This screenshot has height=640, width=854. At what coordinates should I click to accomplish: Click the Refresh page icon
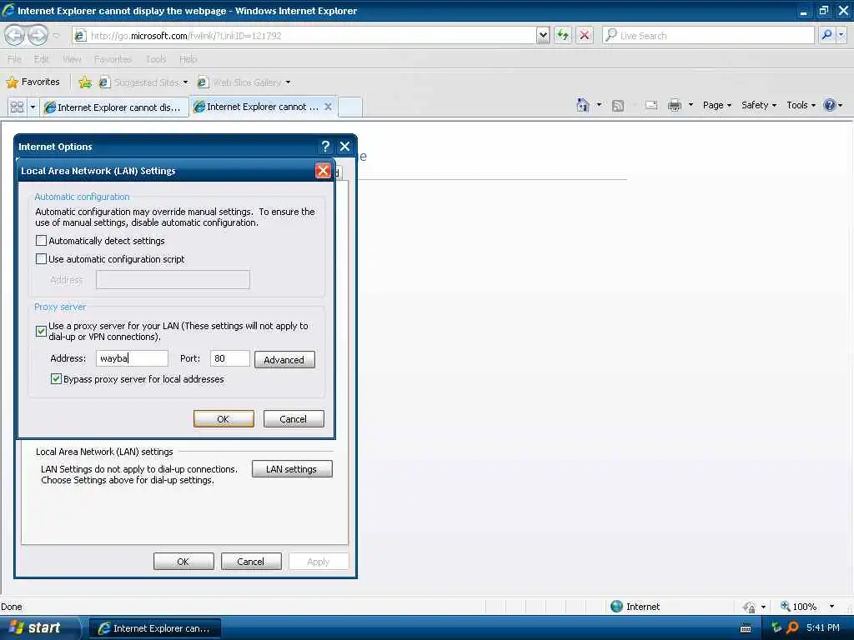563,35
